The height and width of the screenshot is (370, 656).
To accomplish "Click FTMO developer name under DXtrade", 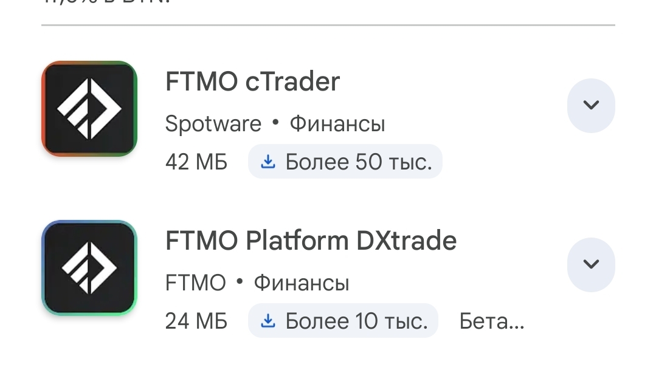I will [195, 283].
